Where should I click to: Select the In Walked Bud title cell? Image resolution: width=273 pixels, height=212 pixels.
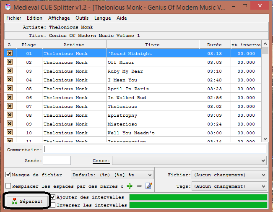[153, 97]
